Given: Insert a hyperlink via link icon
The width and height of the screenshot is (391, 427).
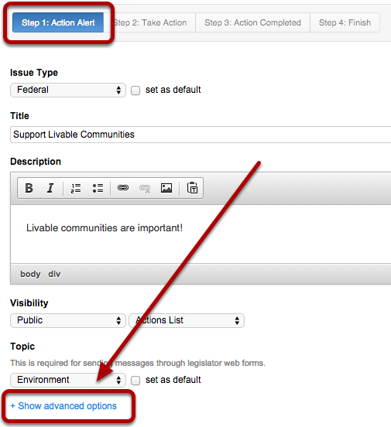Looking at the screenshot, I should point(123,188).
